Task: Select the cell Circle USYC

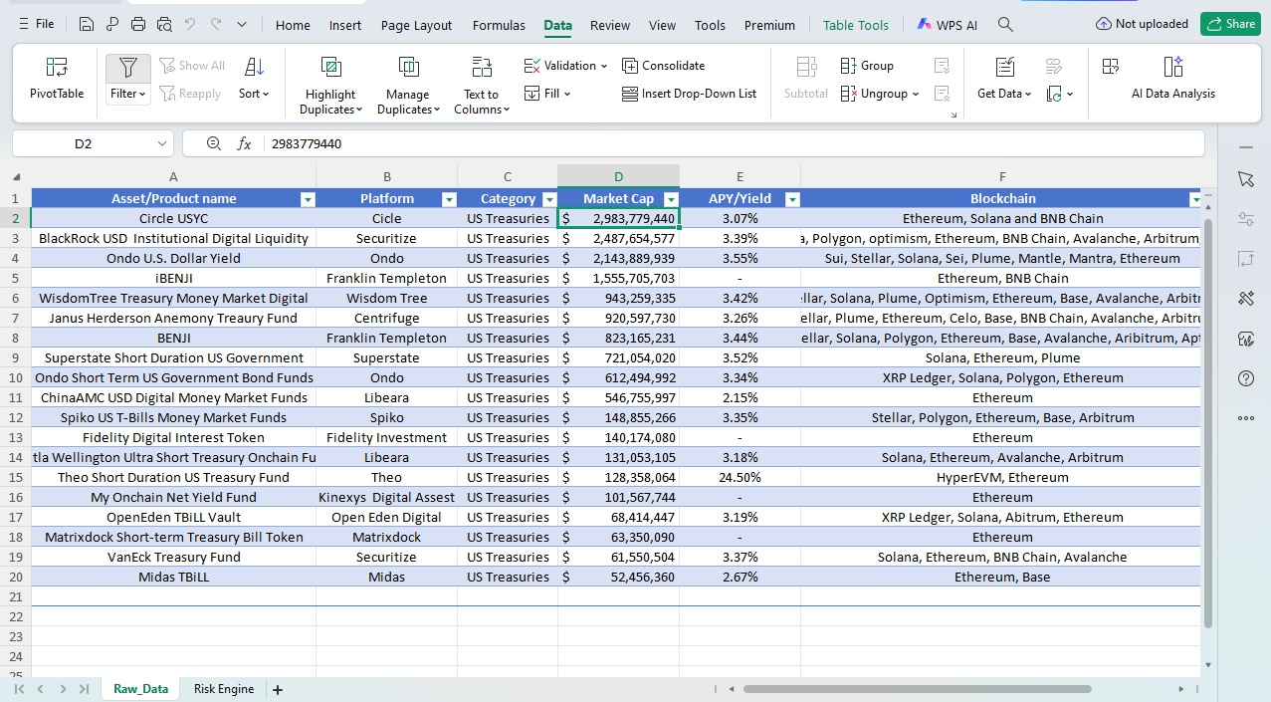Action: coord(173,218)
